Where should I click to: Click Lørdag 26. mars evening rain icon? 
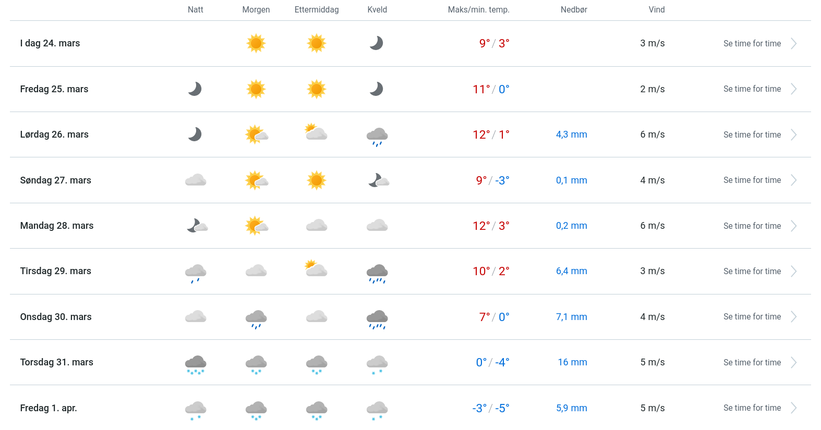pyautogui.click(x=377, y=136)
